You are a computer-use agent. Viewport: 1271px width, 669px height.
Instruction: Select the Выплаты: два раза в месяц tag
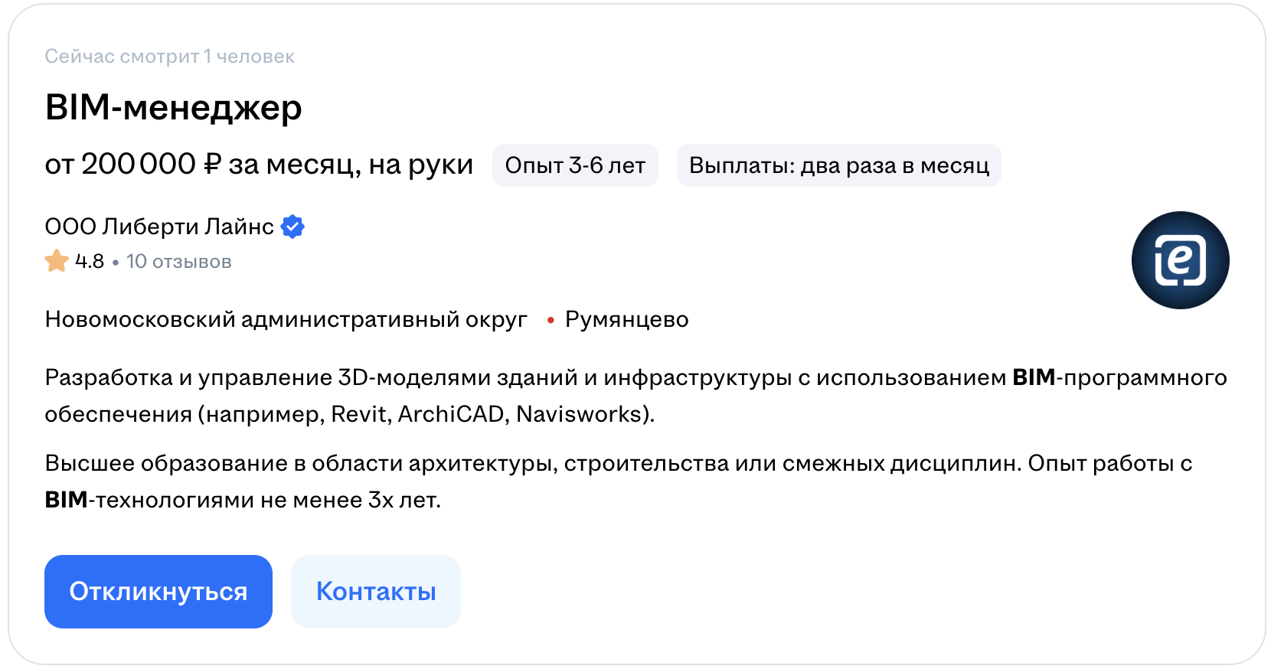[x=838, y=165]
